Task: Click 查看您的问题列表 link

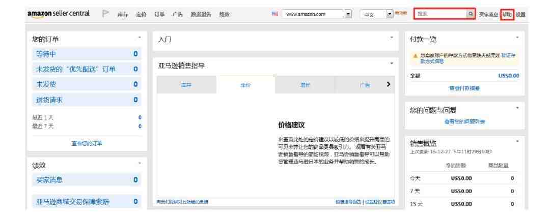Action: click(x=464, y=121)
